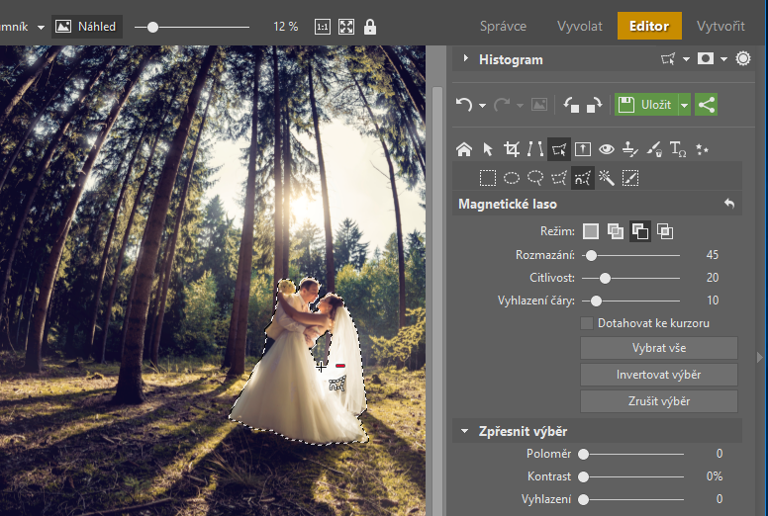
Task: Click the Citlivost slider handle
Action: coord(605,278)
